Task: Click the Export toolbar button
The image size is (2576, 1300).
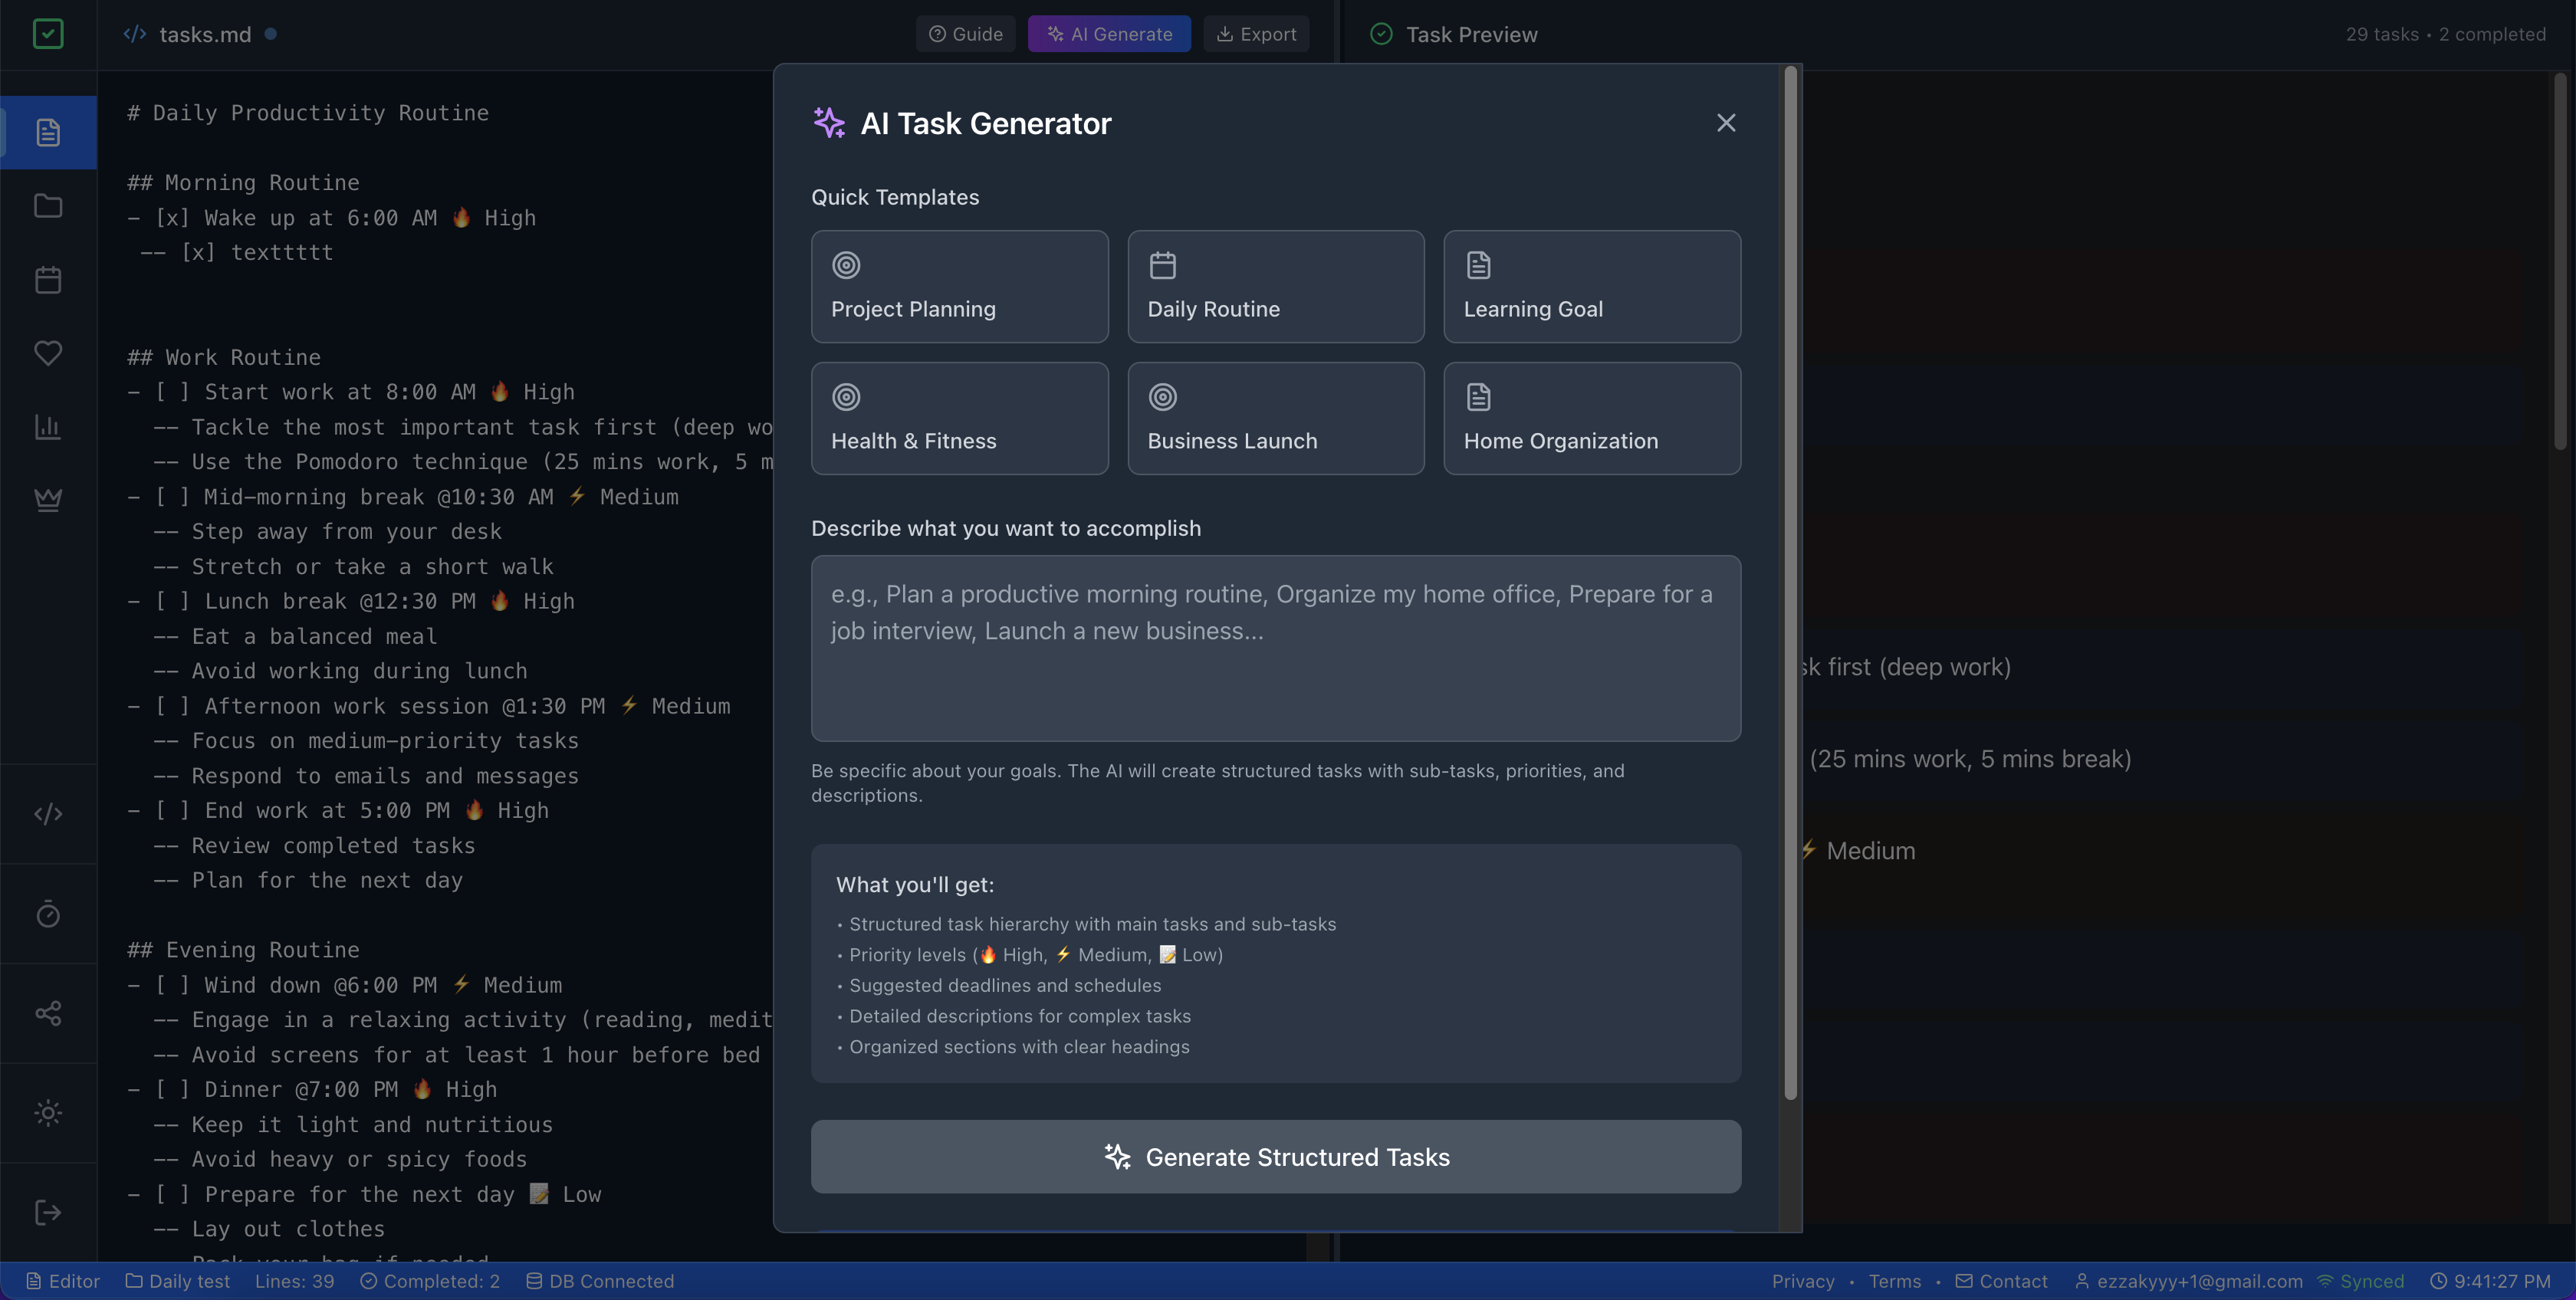Action: tap(1256, 34)
